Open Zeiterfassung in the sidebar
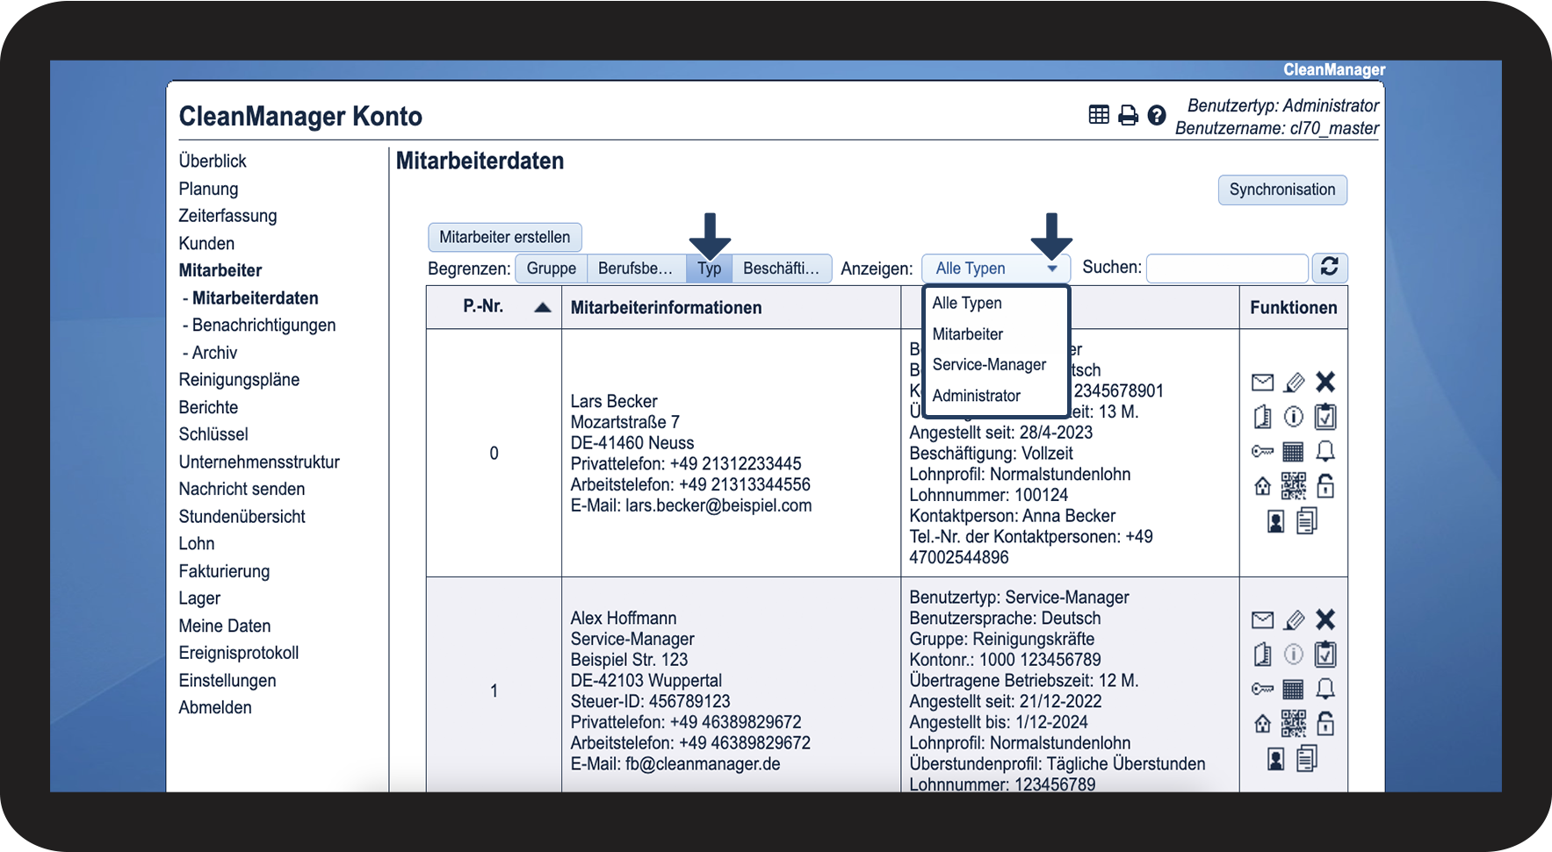 [x=227, y=216]
